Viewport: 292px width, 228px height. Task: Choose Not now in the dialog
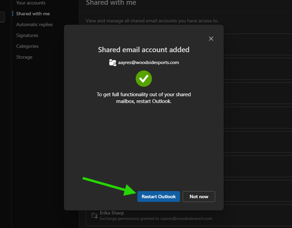pyautogui.click(x=199, y=196)
